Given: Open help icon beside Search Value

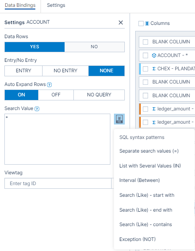Looking at the screenshot, I should coord(37,109).
